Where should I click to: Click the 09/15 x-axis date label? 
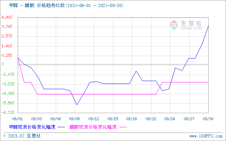[x=113, y=119]
